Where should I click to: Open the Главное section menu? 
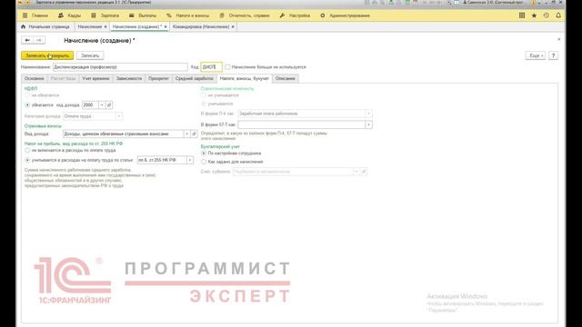pyautogui.click(x=35, y=15)
